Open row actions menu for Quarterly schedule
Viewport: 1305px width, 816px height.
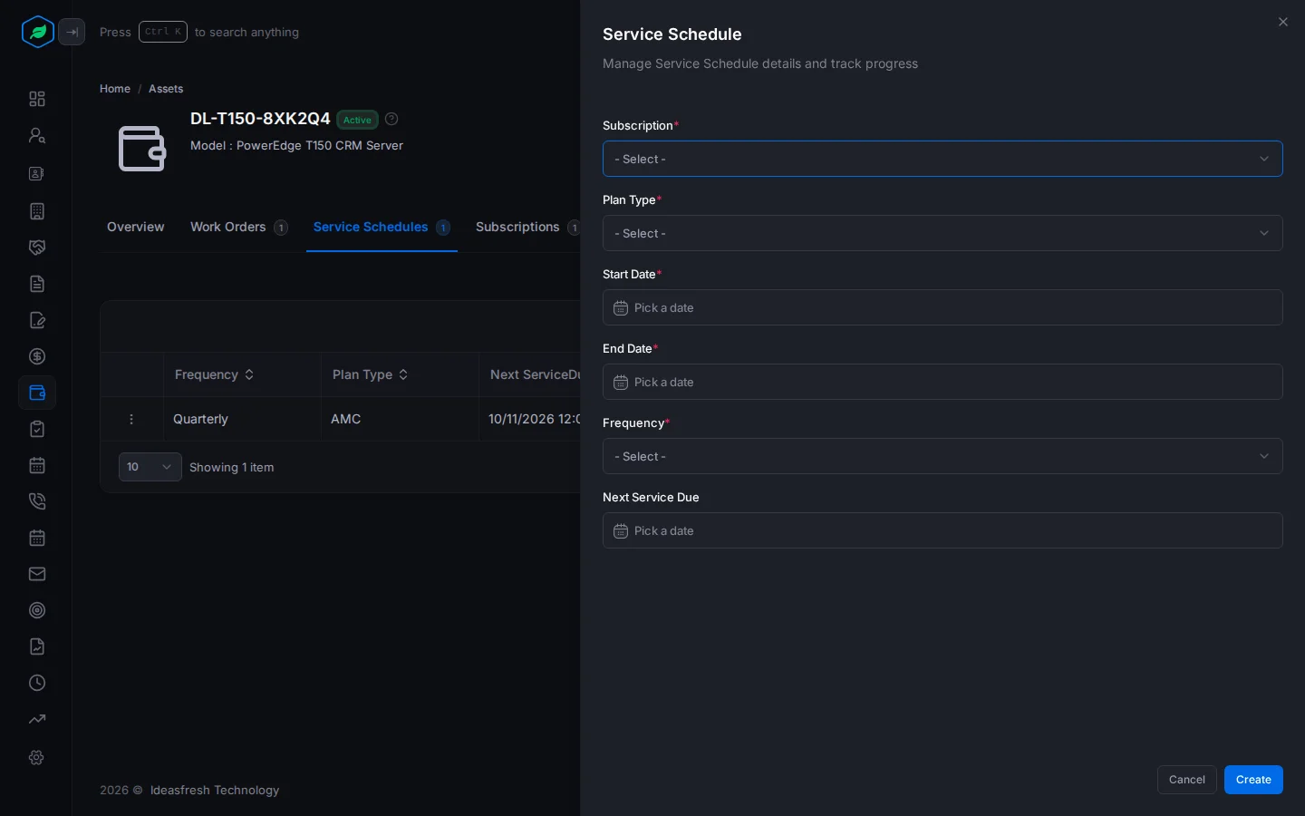click(x=131, y=419)
